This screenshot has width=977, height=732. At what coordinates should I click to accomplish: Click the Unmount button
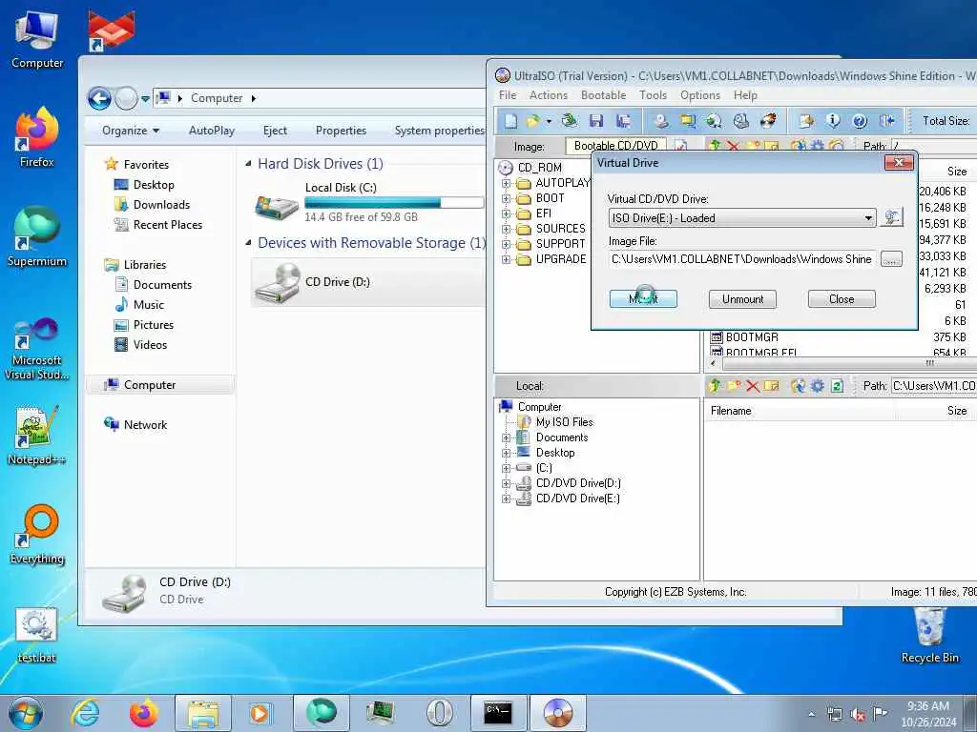pyautogui.click(x=742, y=298)
